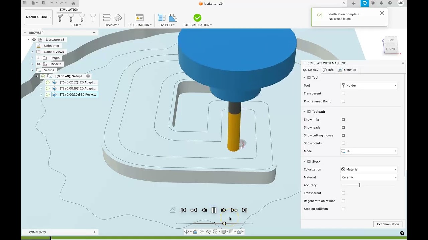Open the Material Ceramic dropdown

[x=369, y=177]
